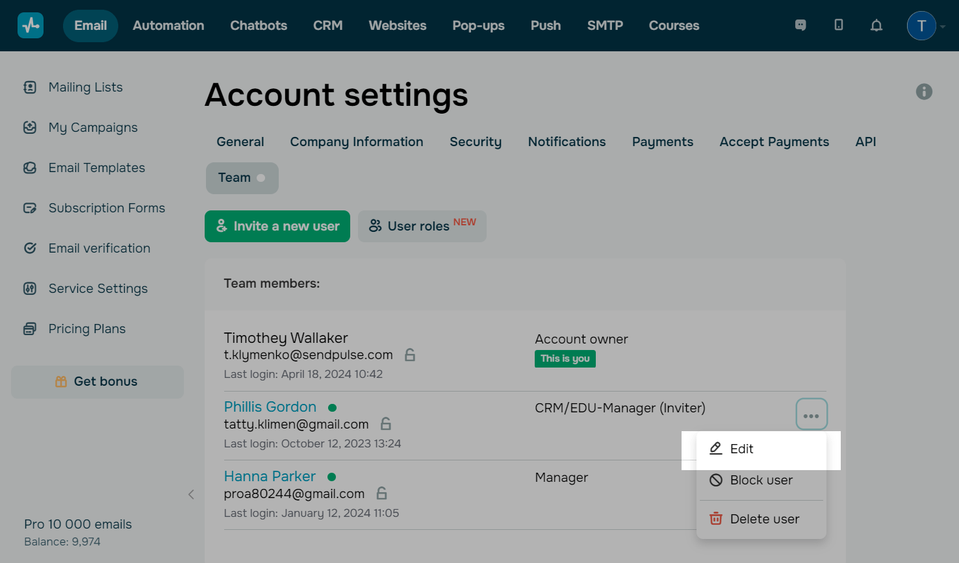Open the Automation section in the top navigation

168,25
